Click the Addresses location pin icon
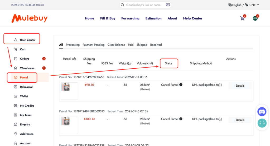Viewport: 270px width, 146px height. click(x=16, y=134)
